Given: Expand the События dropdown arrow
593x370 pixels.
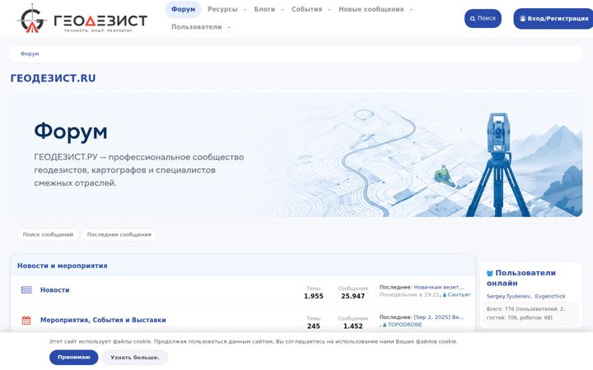Looking at the screenshot, I should pos(329,9).
